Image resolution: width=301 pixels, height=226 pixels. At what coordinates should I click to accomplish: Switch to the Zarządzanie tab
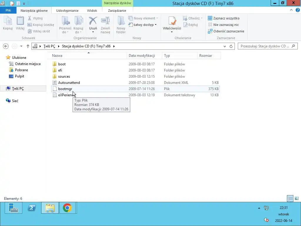tap(117, 11)
